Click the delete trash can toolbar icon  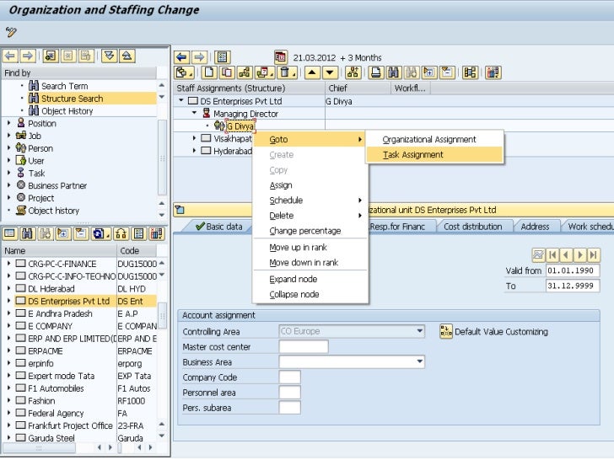(286, 73)
